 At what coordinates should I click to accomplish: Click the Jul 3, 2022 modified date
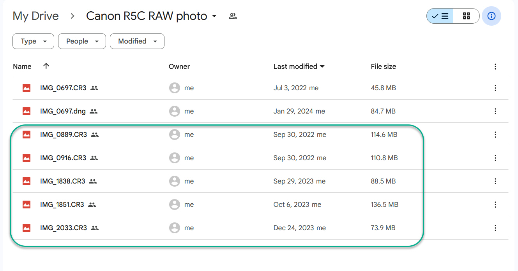(x=290, y=88)
